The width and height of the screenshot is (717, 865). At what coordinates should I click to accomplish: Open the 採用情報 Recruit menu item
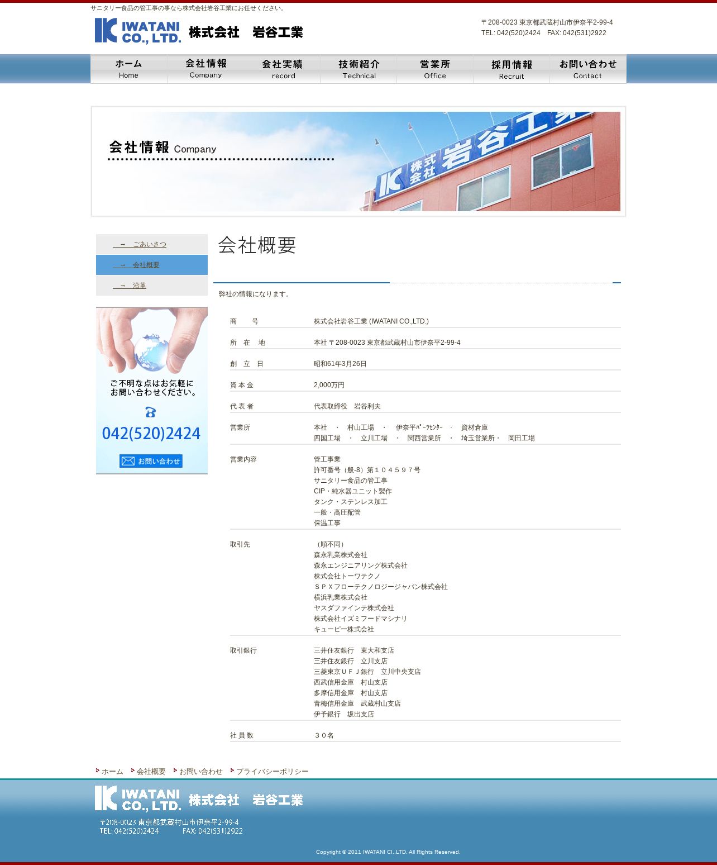512,69
